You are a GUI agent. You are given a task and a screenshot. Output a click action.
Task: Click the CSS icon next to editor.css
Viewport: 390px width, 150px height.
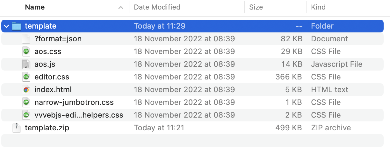click(26, 77)
